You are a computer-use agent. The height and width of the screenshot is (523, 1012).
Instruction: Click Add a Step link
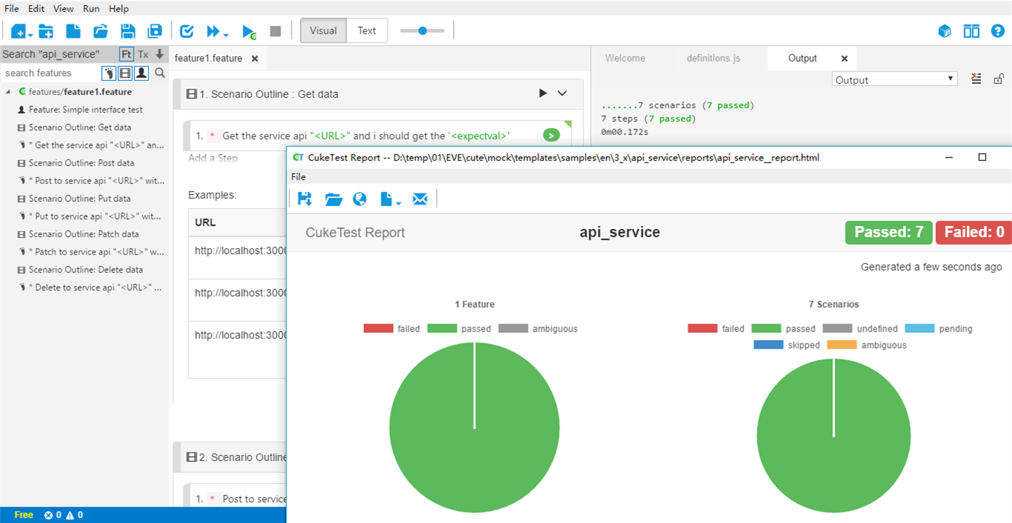coord(213,158)
